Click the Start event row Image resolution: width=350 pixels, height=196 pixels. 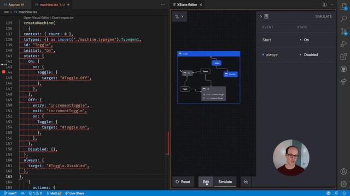click(x=296, y=40)
